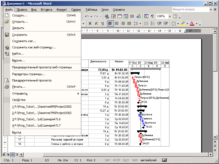The height and width of the screenshot is (164, 219).
Task: Toggle Print Layout view button
Action: (x=13, y=154)
